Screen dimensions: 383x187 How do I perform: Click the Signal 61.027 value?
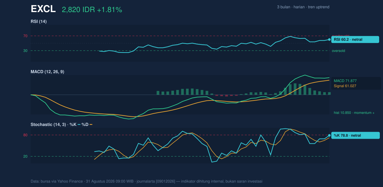(345, 86)
